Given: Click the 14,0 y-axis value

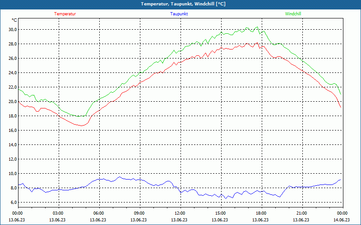Looking at the screenshot, I should [13, 144].
